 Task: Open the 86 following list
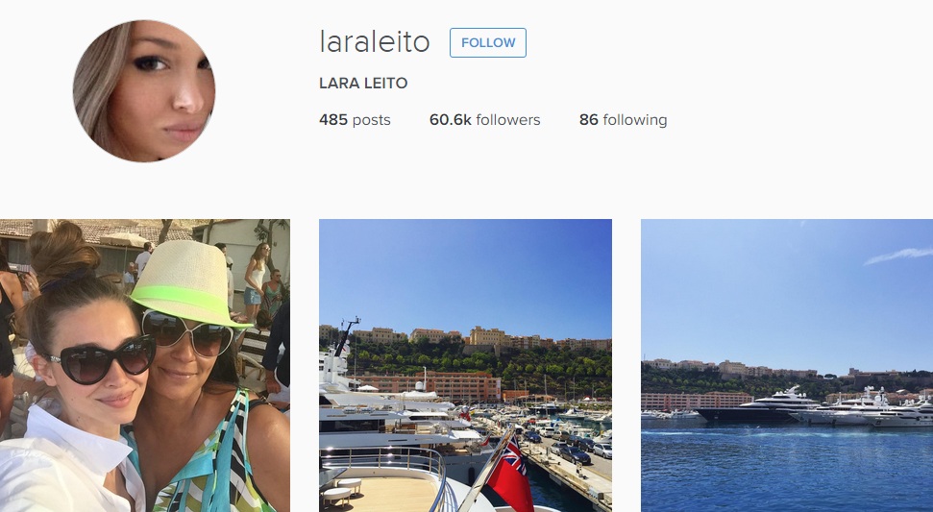(623, 119)
